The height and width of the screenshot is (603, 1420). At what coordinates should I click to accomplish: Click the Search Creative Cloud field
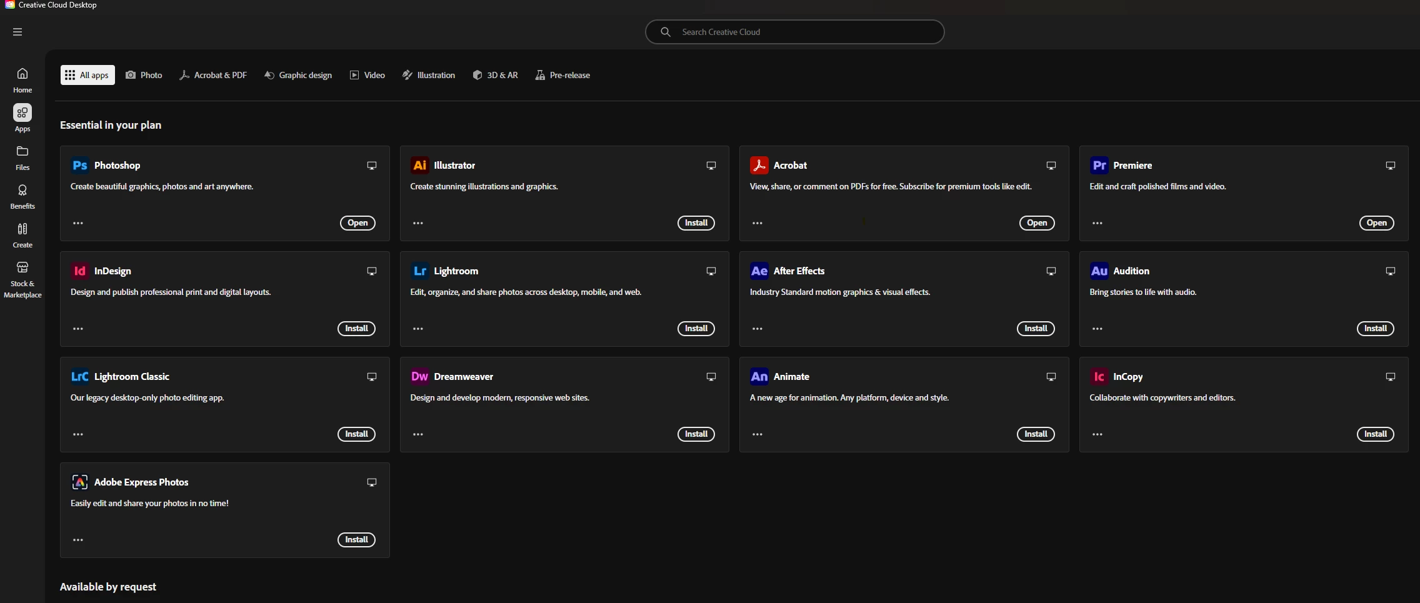tap(794, 32)
